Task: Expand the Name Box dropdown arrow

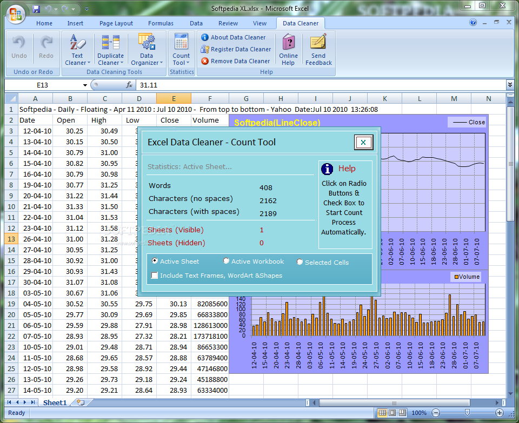Action: click(x=85, y=85)
